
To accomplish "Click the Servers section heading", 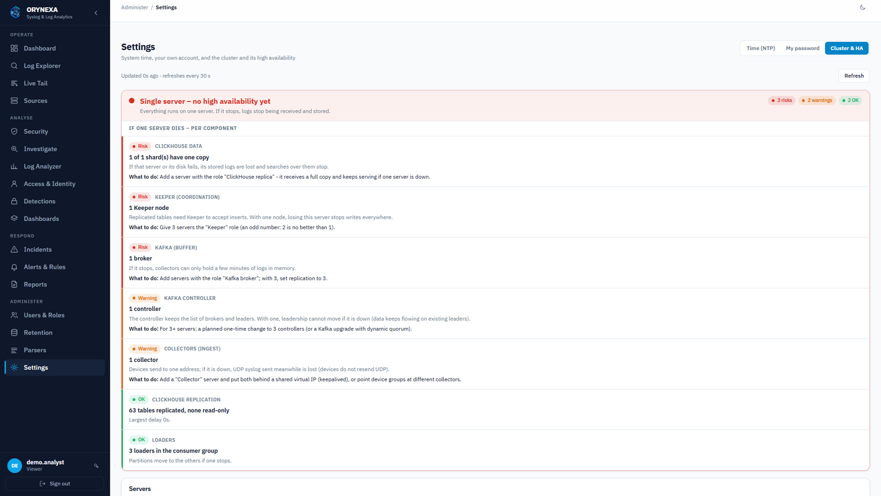I will tap(140, 489).
